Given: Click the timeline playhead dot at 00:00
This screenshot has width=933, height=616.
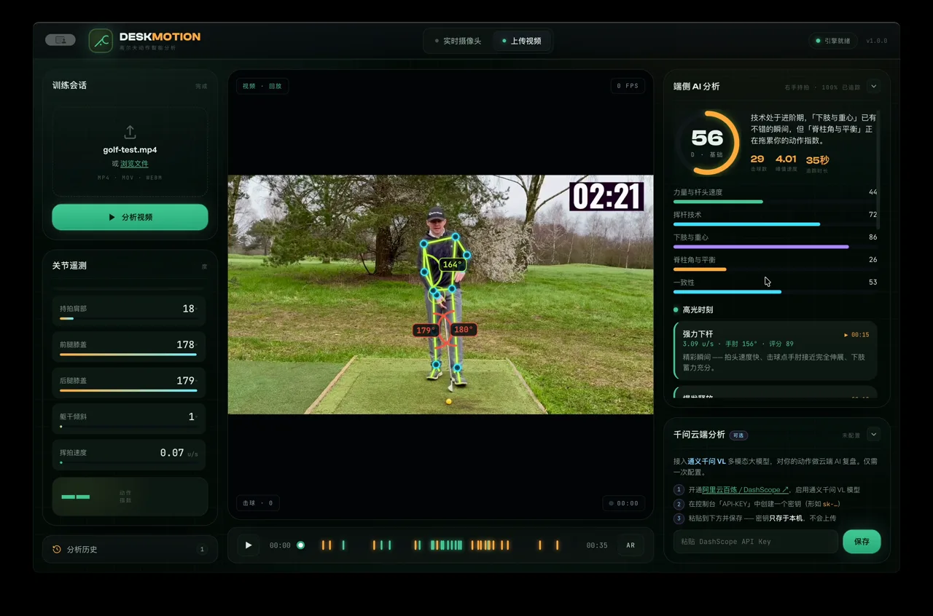Looking at the screenshot, I should click(x=300, y=545).
